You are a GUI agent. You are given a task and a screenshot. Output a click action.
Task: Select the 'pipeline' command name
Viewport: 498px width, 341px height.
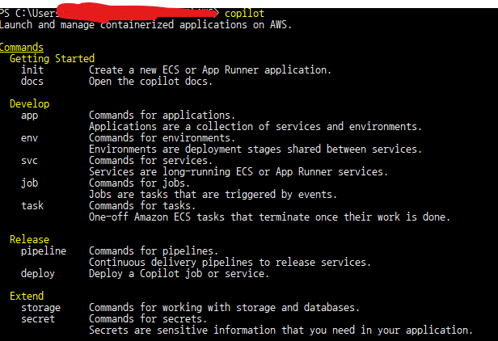tap(44, 251)
